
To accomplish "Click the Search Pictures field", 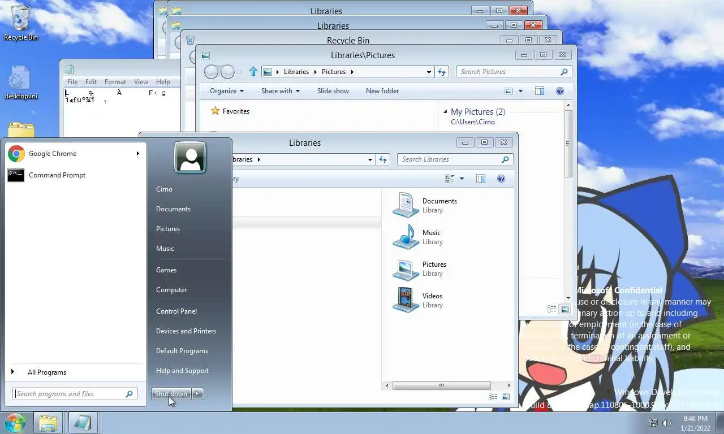I will coord(514,72).
